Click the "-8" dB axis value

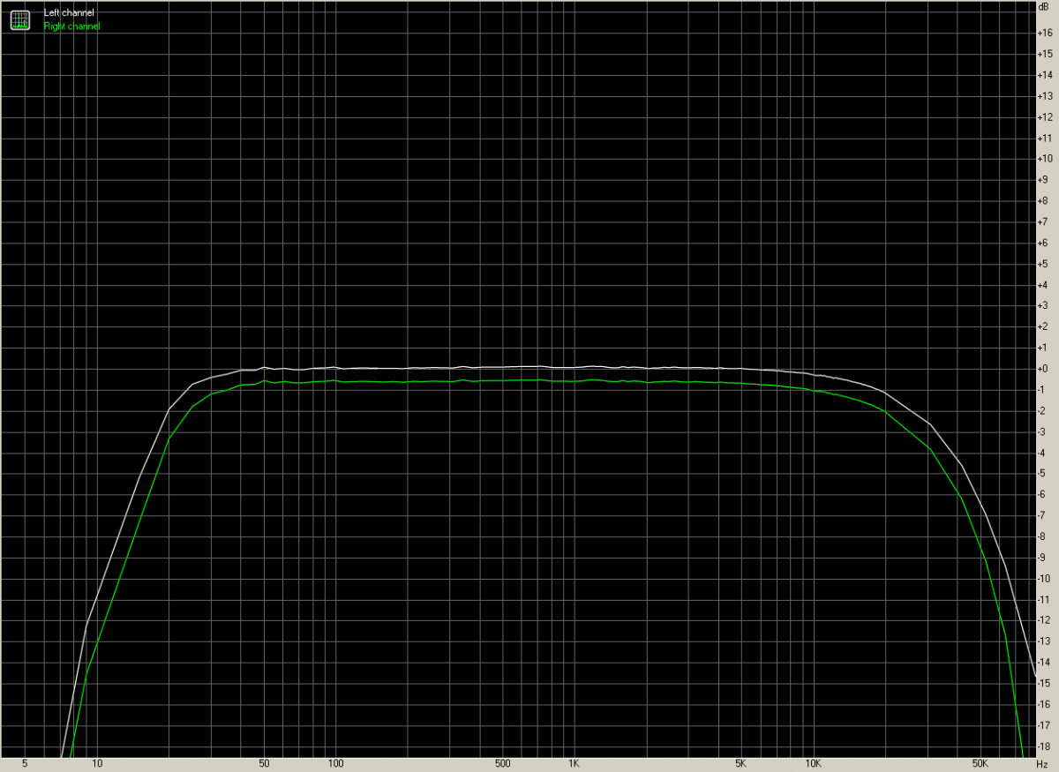(x=1043, y=536)
